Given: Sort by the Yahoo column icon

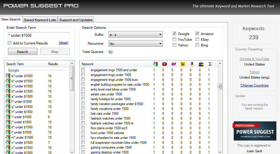Looking at the screenshot, I should pyautogui.click(x=174, y=64).
